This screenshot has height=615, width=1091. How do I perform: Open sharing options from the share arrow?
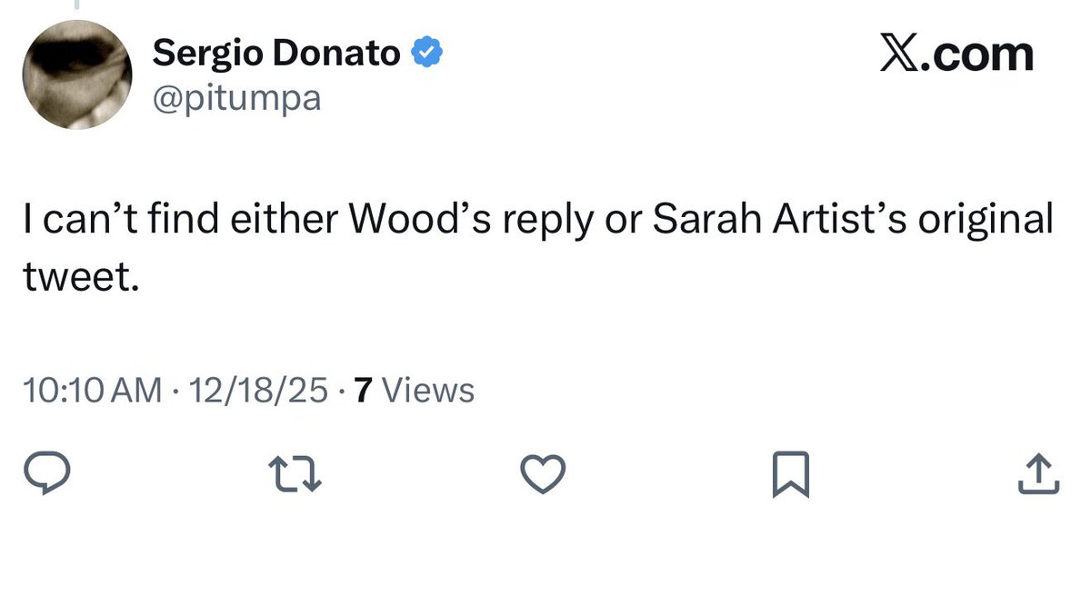pyautogui.click(x=1037, y=471)
